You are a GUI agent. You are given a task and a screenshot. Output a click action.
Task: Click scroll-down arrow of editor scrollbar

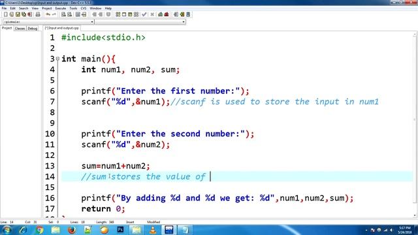(415, 215)
